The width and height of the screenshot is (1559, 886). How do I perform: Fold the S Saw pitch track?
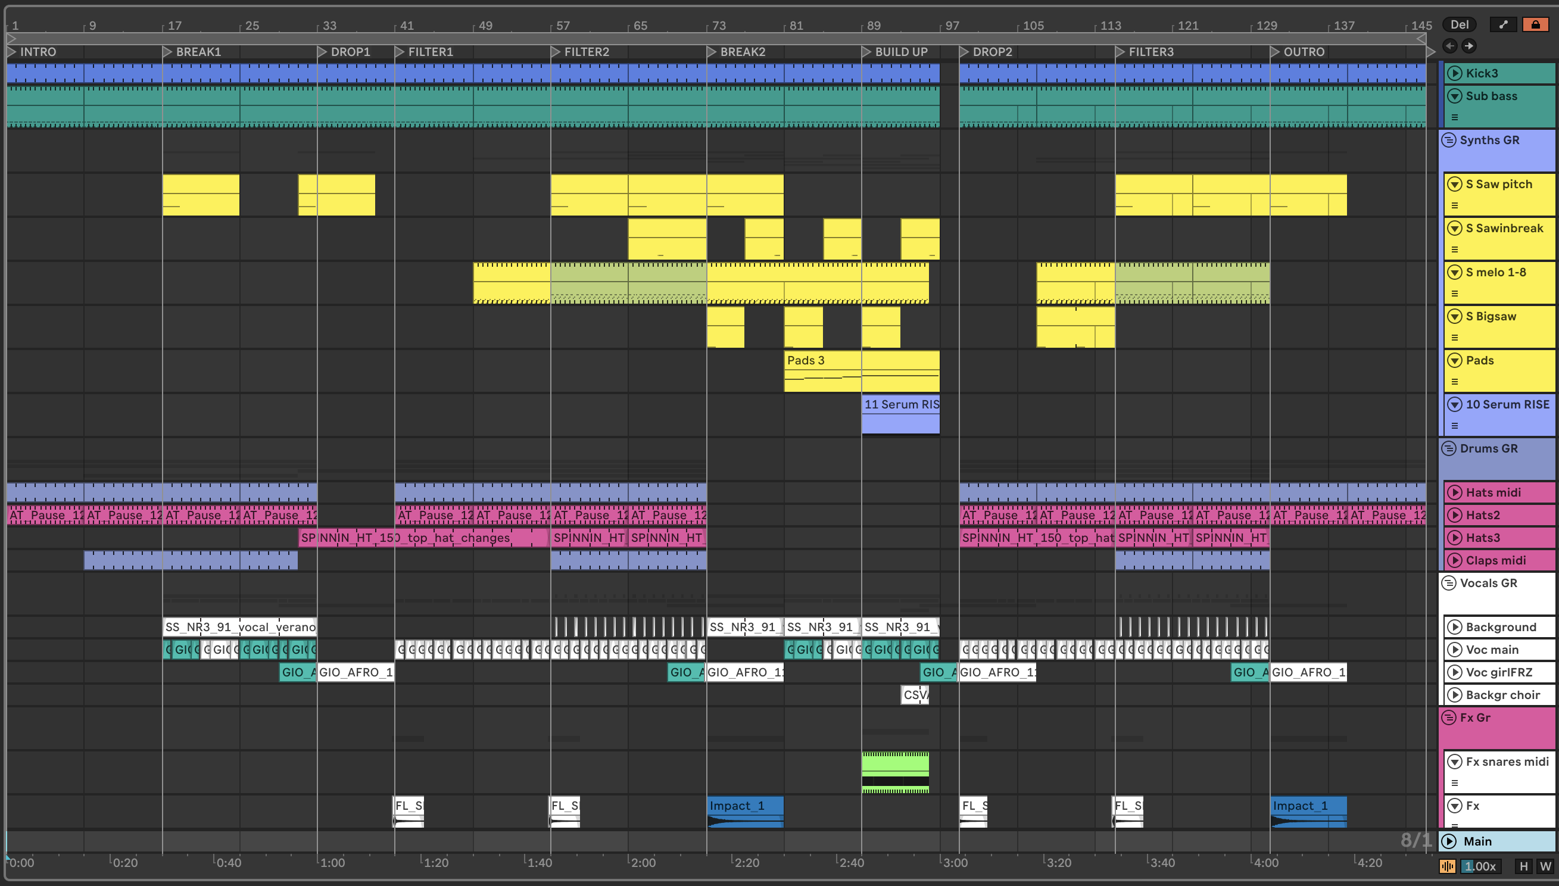click(x=1455, y=184)
